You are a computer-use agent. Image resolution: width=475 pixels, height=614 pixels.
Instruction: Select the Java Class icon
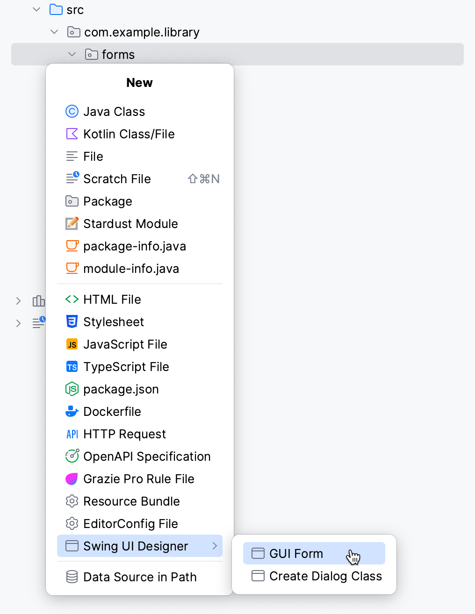coord(72,111)
